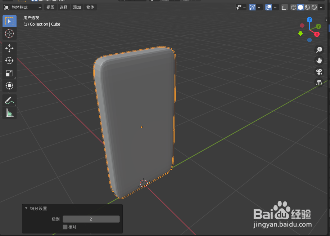Select the Move tool in the toolbar
The image size is (330, 236).
click(x=9, y=48)
